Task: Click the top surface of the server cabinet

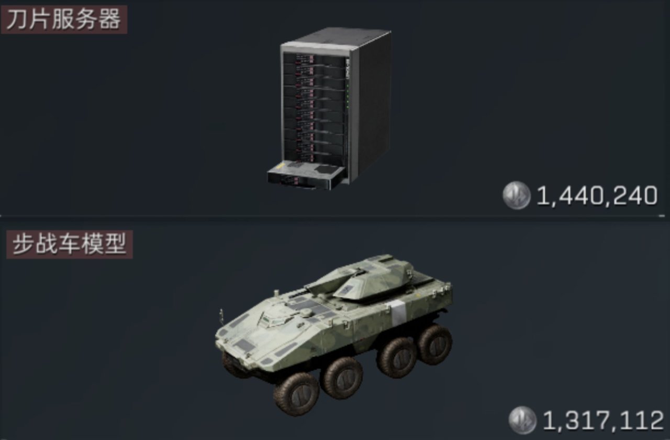Action: (336, 39)
